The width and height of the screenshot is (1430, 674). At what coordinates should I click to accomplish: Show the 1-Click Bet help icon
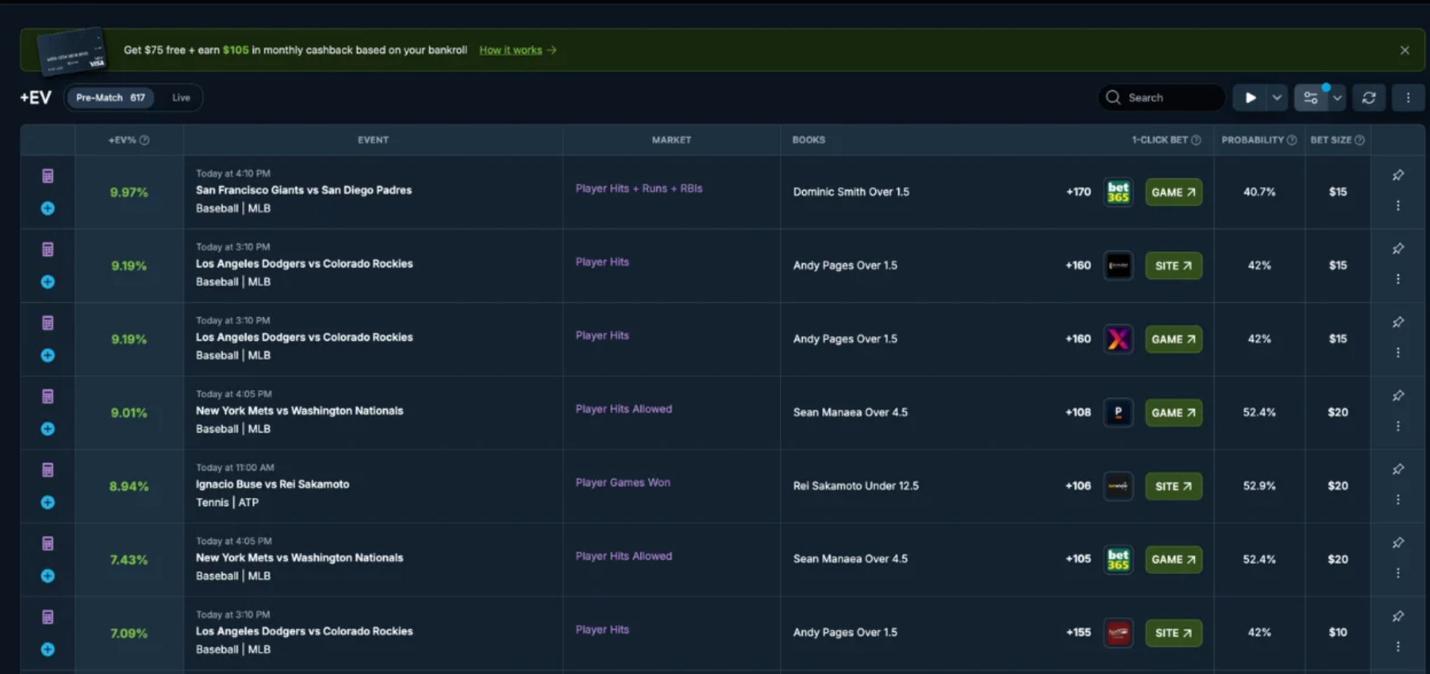click(1196, 140)
